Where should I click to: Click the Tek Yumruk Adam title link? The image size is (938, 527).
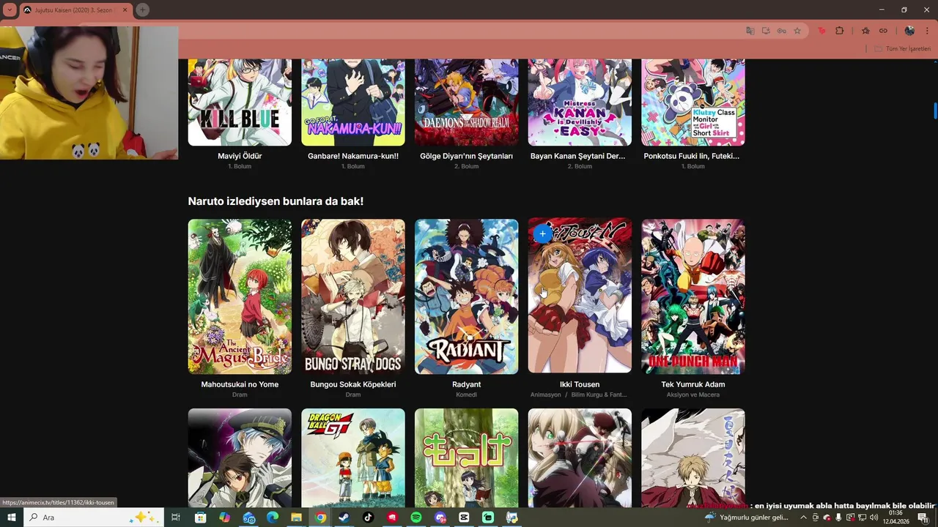693,384
